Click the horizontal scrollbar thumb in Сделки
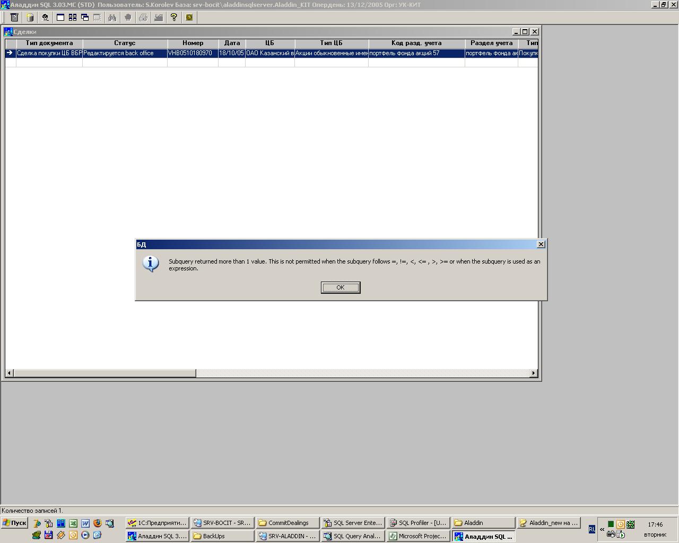This screenshot has height=543, width=679. click(105, 373)
